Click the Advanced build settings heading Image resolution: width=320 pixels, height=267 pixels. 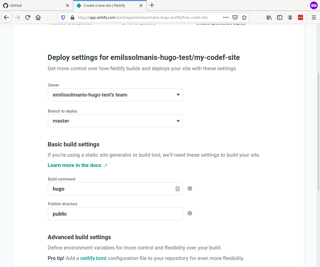point(79,237)
